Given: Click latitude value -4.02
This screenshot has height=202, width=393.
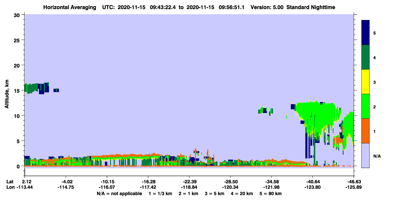Looking at the screenshot, I should (x=66, y=181).
